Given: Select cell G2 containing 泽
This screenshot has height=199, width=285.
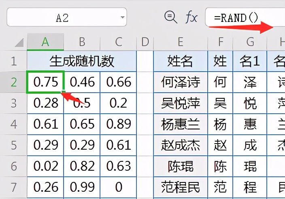Looking at the screenshot, I should [x=250, y=82].
